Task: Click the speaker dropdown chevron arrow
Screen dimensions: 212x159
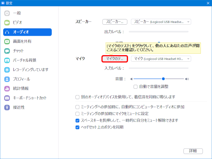Action: pos(188,22)
